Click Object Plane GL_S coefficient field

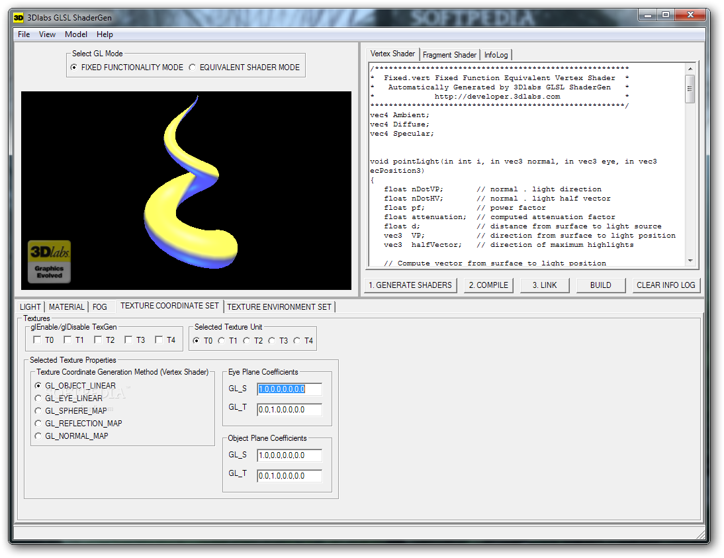click(x=289, y=455)
